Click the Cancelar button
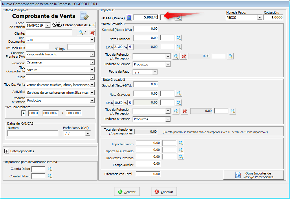 164,192
